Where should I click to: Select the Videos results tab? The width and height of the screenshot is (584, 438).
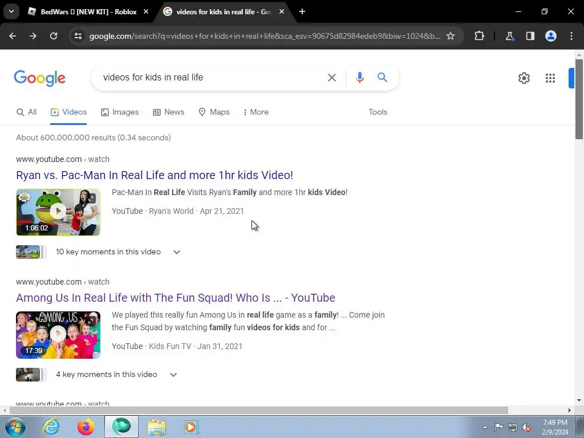(x=68, y=112)
